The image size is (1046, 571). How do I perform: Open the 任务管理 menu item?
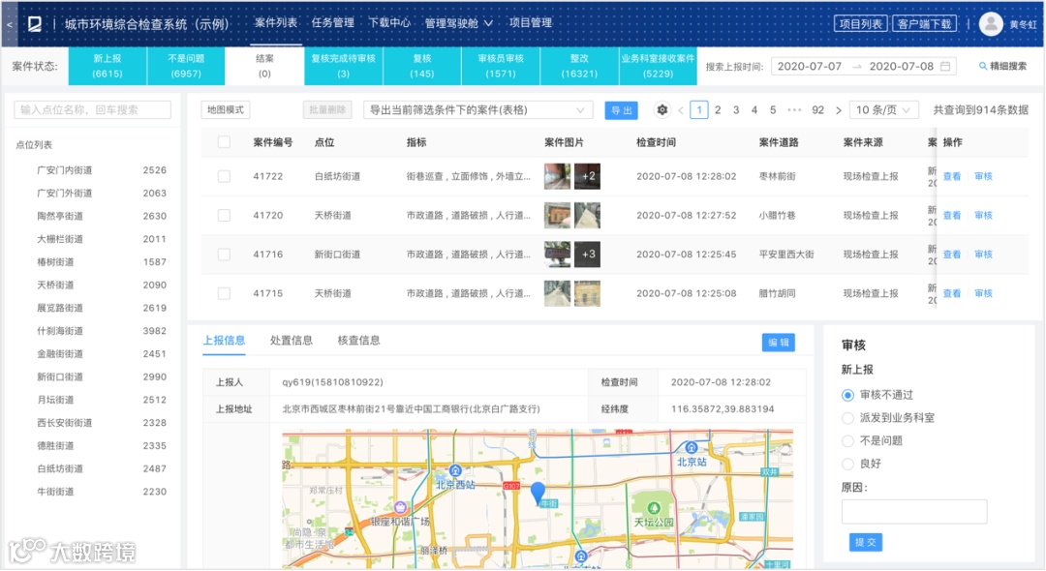pyautogui.click(x=333, y=23)
